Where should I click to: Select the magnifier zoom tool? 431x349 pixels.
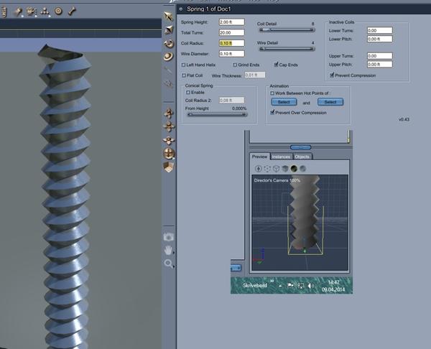click(x=168, y=264)
